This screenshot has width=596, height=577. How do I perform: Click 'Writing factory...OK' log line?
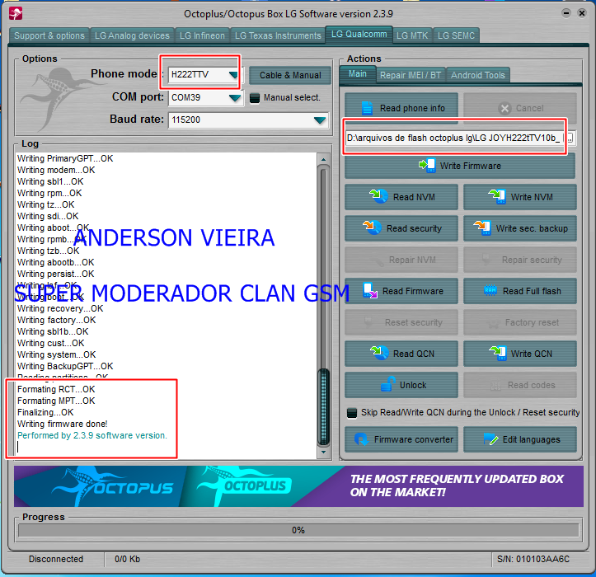tap(56, 320)
